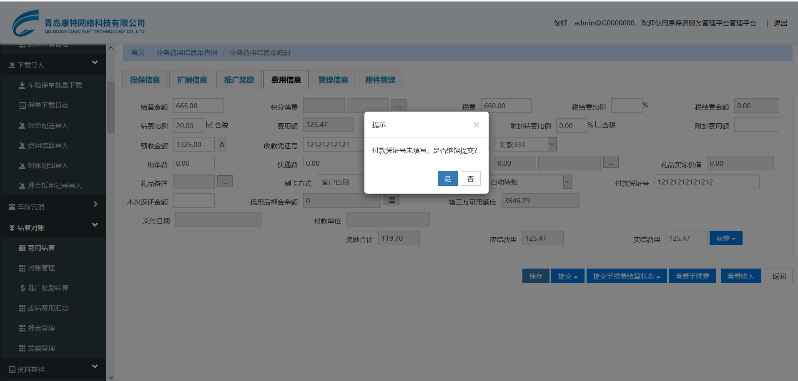Open the 附件管理 tab
Screen dimensions: 798x381
380,80
